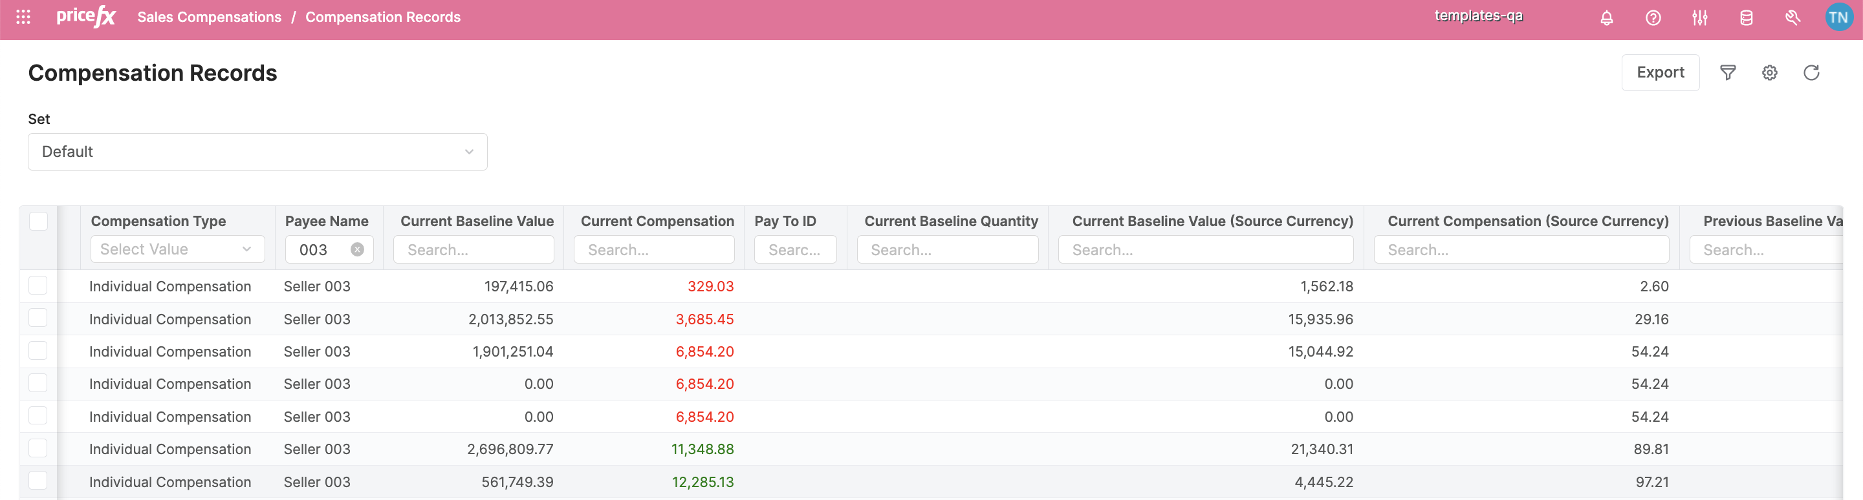Click the Pricefx logo
Image resolution: width=1863 pixels, height=500 pixels.
[86, 17]
